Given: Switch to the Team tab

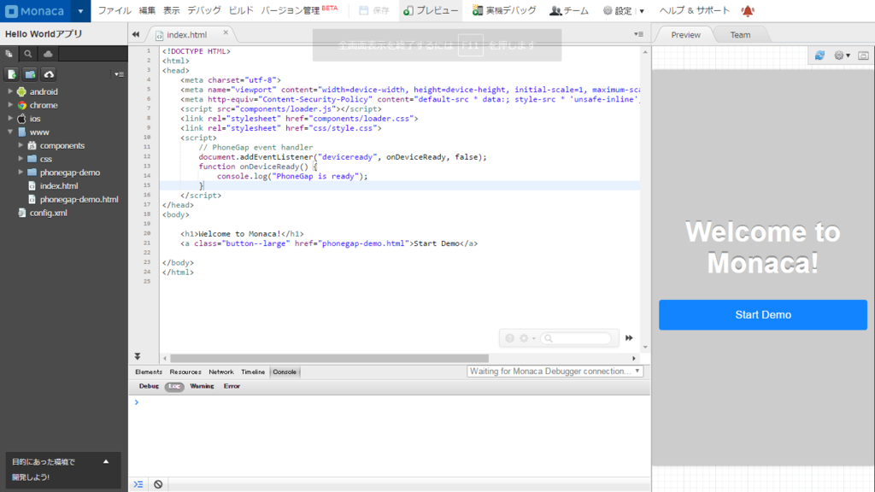Looking at the screenshot, I should coord(740,34).
